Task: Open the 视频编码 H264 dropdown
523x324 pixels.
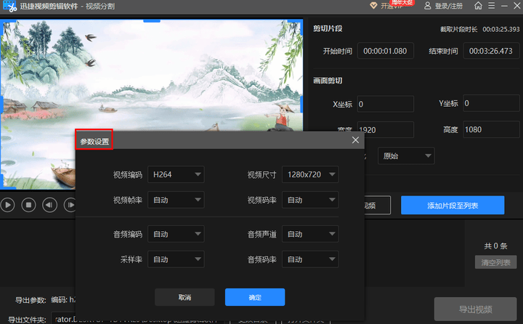Action: [x=176, y=174]
